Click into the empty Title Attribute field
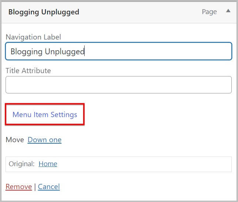 click(x=118, y=85)
